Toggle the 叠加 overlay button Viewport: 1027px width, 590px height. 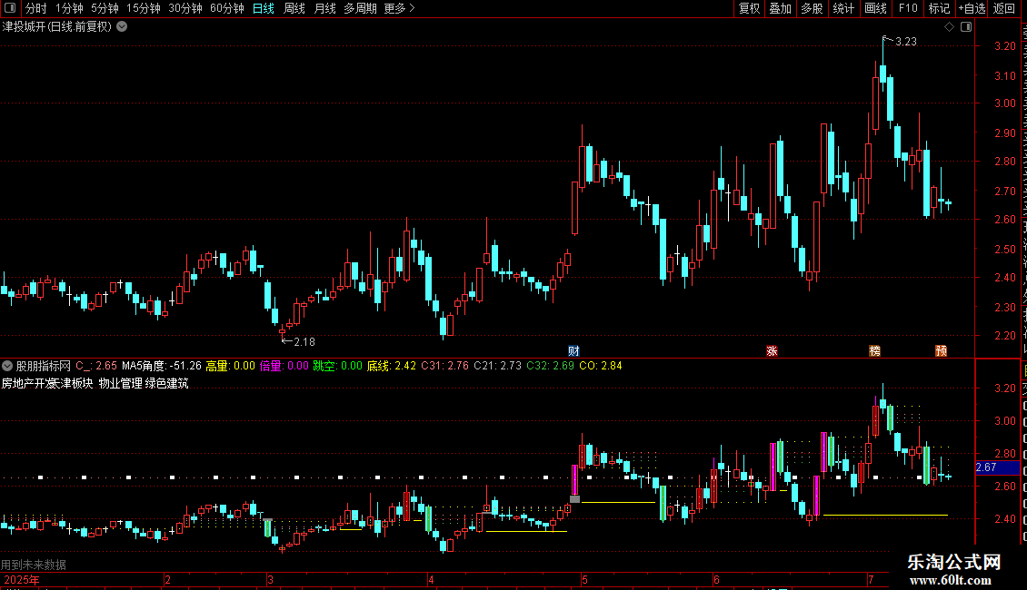point(780,8)
